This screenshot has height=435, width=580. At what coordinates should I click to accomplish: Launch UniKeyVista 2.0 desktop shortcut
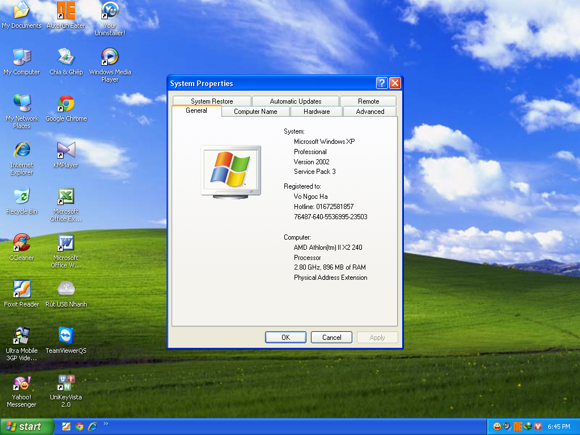point(66,391)
